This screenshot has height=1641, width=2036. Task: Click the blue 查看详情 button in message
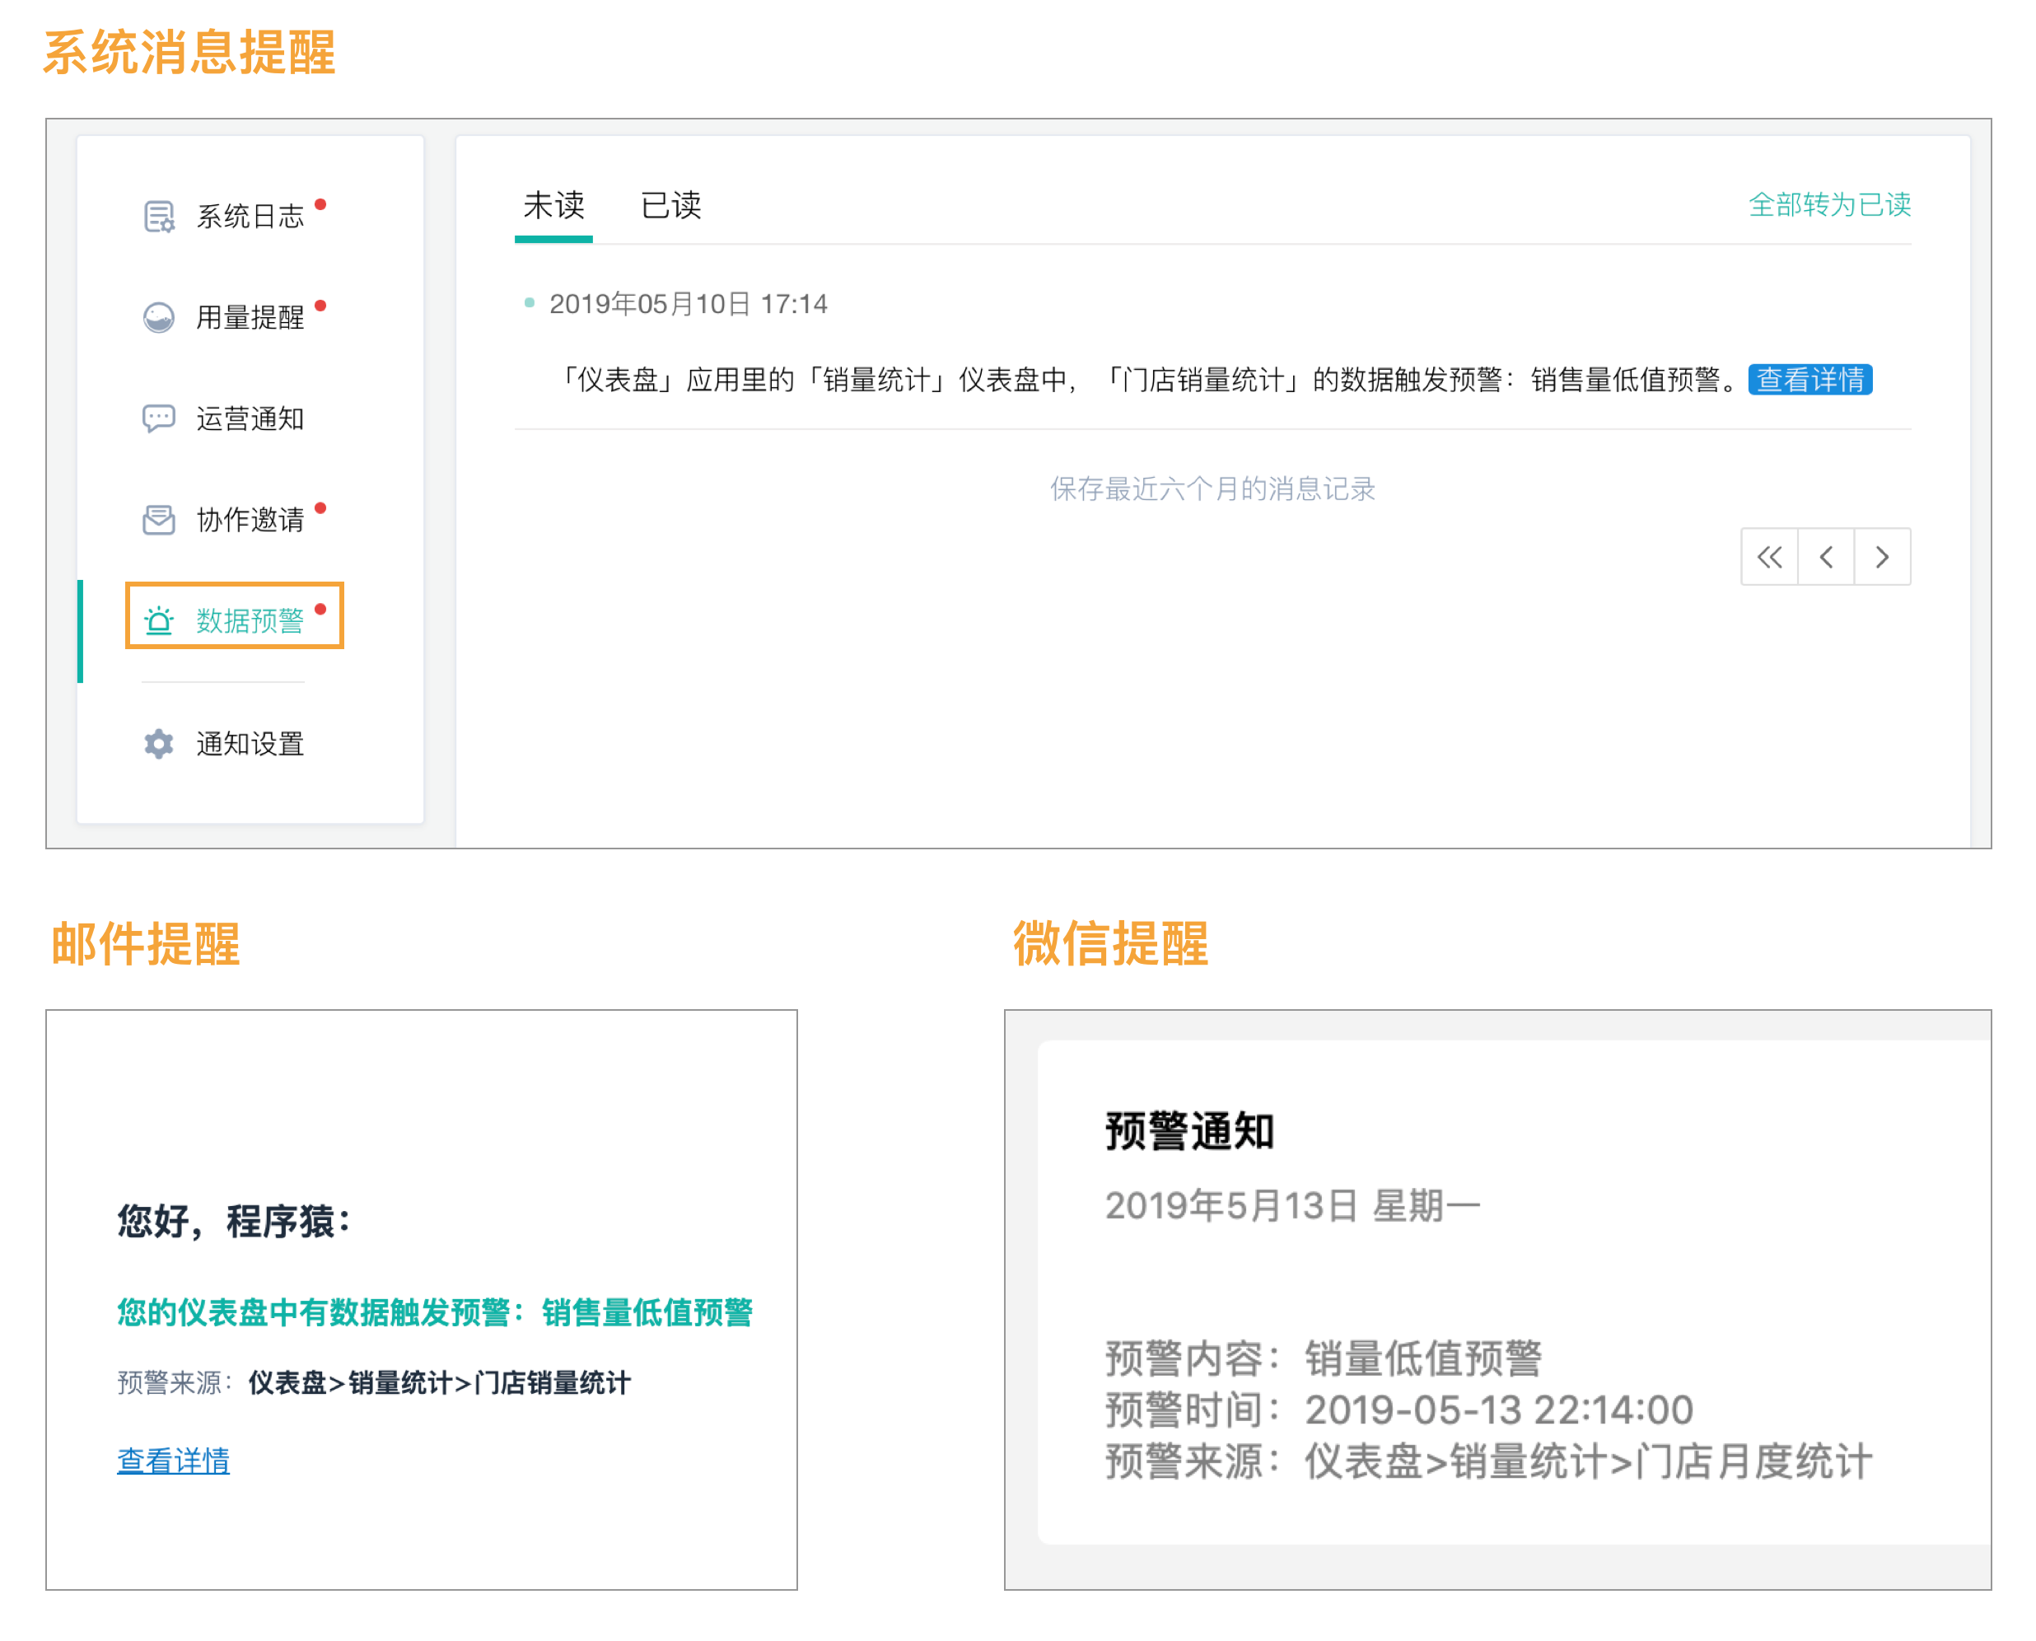[1810, 380]
